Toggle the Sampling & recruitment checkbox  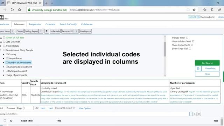click(x=7, y=67)
